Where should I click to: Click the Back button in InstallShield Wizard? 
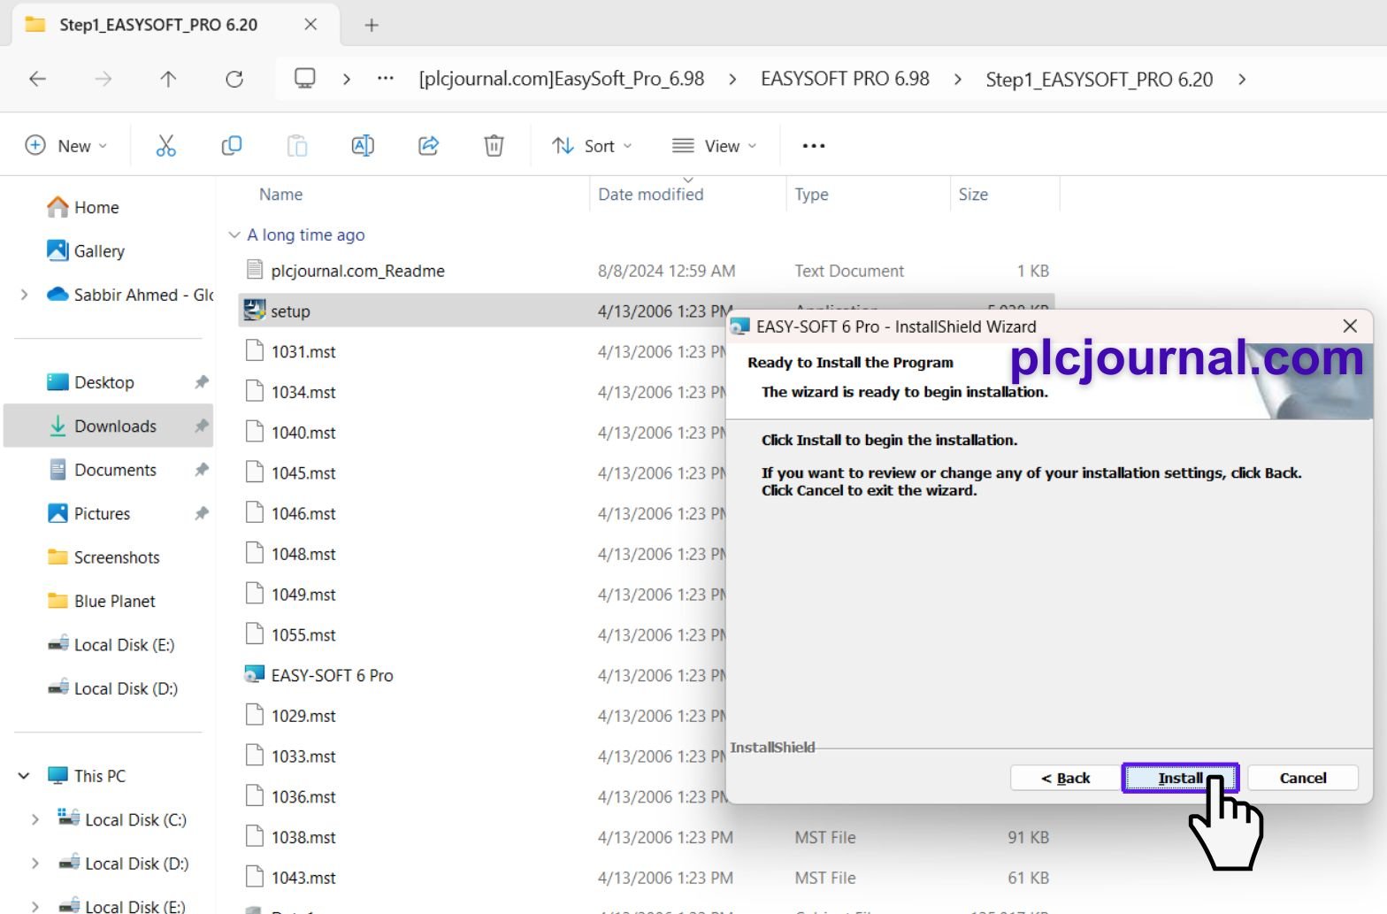click(1065, 778)
